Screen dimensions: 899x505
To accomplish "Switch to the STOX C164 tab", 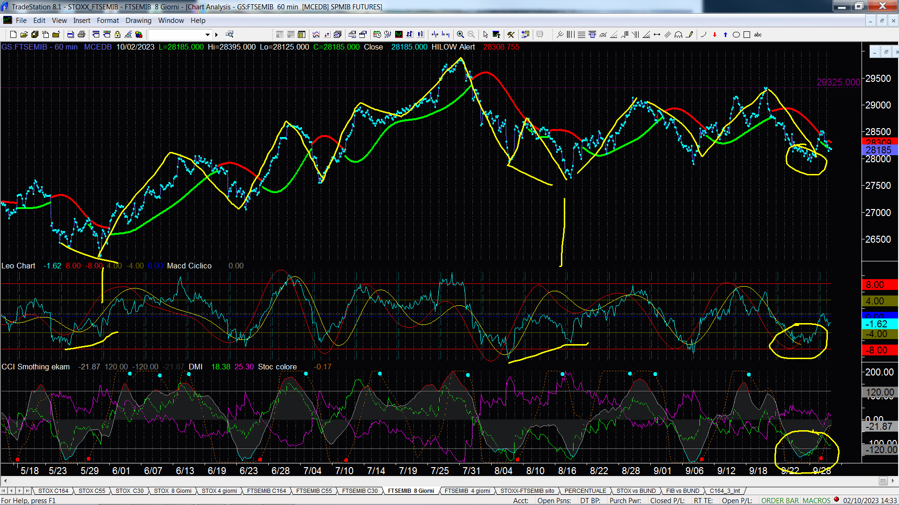I will point(53,491).
